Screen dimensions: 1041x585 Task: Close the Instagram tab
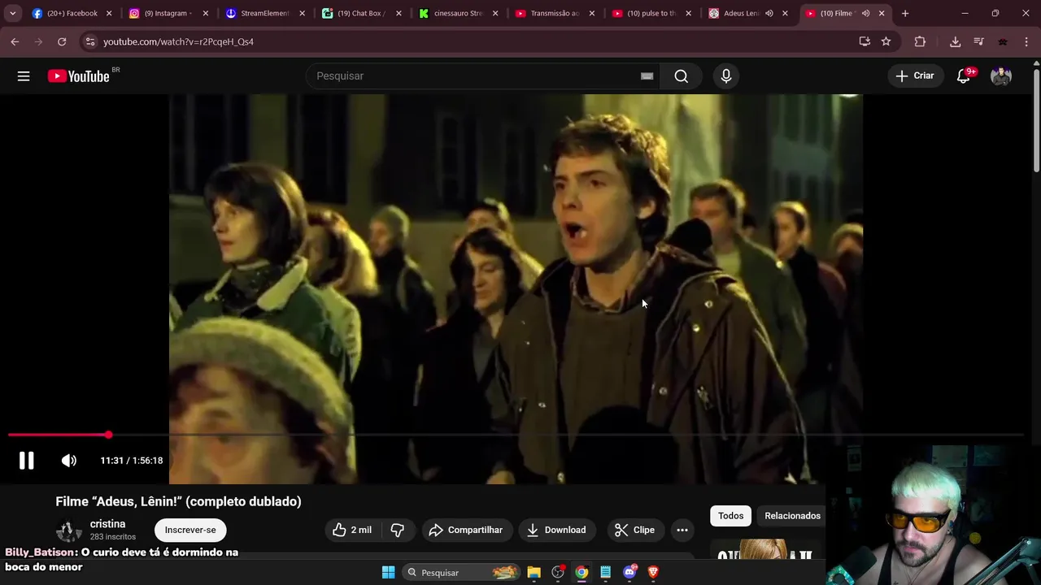coord(205,13)
